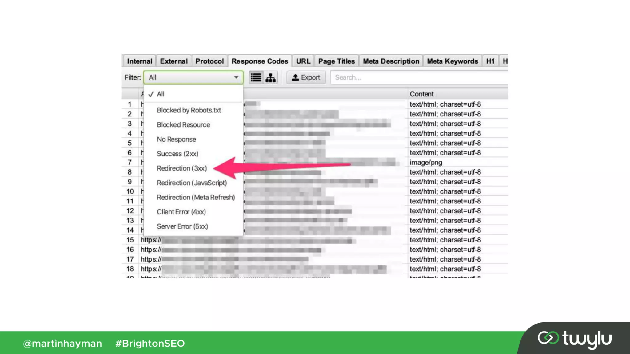Sort by the Content column header
This screenshot has height=354, width=630.
coord(421,94)
